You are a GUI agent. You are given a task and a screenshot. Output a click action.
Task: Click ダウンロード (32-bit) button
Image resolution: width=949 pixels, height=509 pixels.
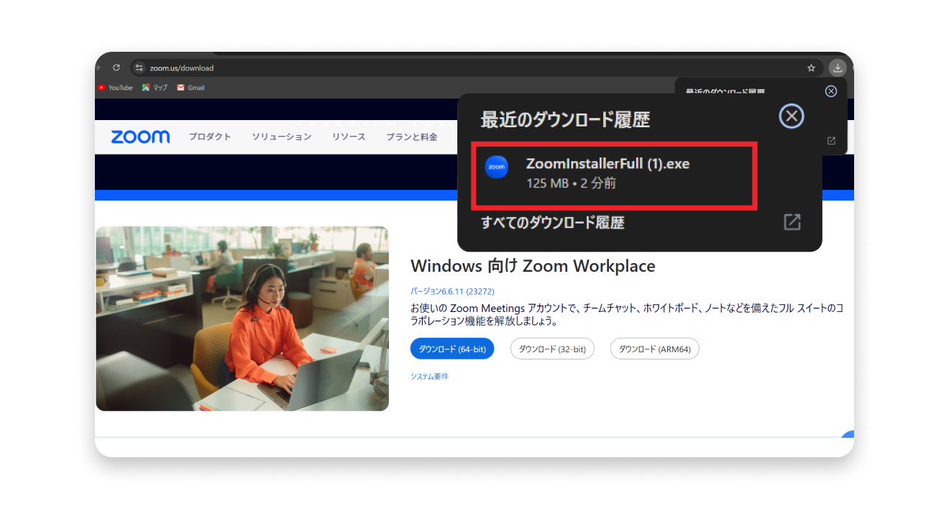[552, 349]
